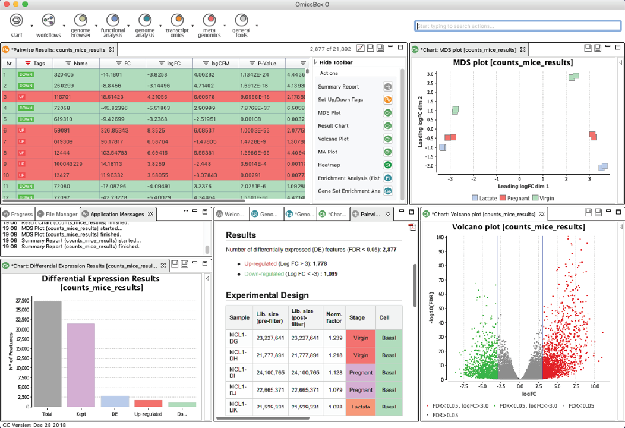Click Set Up/Down Tags action icon
625x428 pixels.
coord(387,100)
